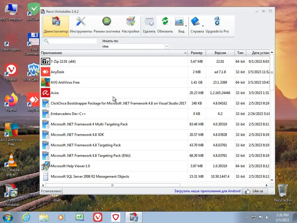This screenshot has height=223, width=297.
Task: Select .NET Framework 4.8 Targeting Pack (ENU)
Action: pyautogui.click(x=155, y=156)
